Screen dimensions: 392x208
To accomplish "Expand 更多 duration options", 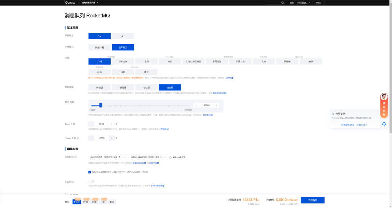I will [112, 202].
